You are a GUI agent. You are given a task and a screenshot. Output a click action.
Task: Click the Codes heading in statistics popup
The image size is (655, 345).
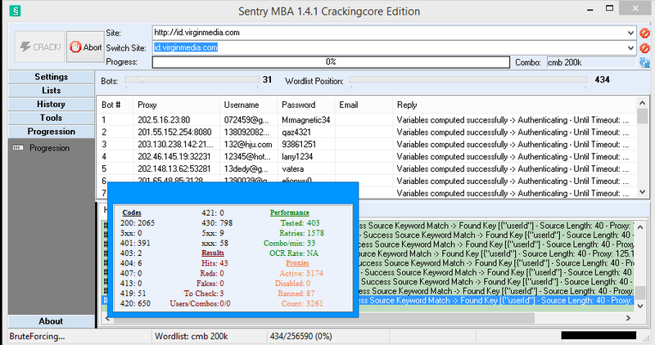point(132,213)
